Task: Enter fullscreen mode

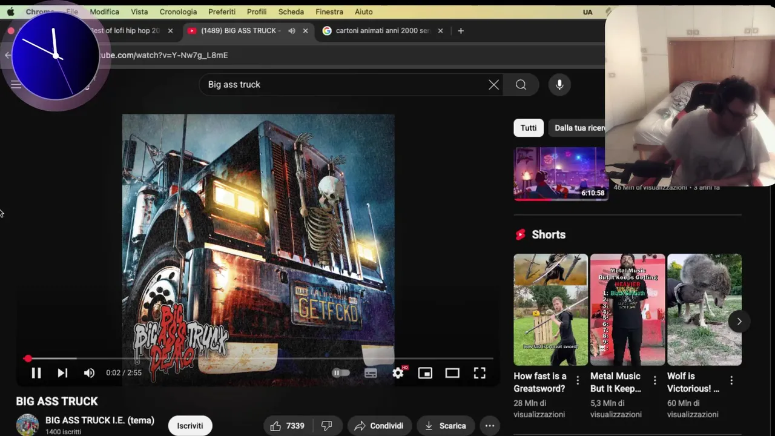Action: tap(480, 373)
